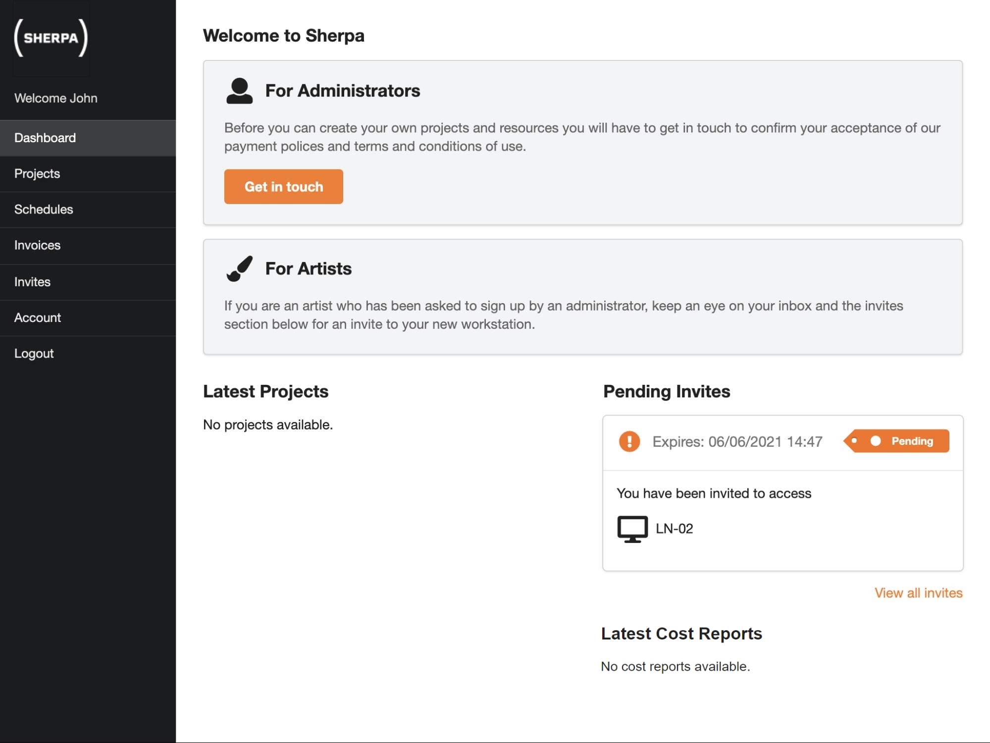This screenshot has height=743, width=990.
Task: Open the Schedules section from the sidebar
Action: [44, 209]
